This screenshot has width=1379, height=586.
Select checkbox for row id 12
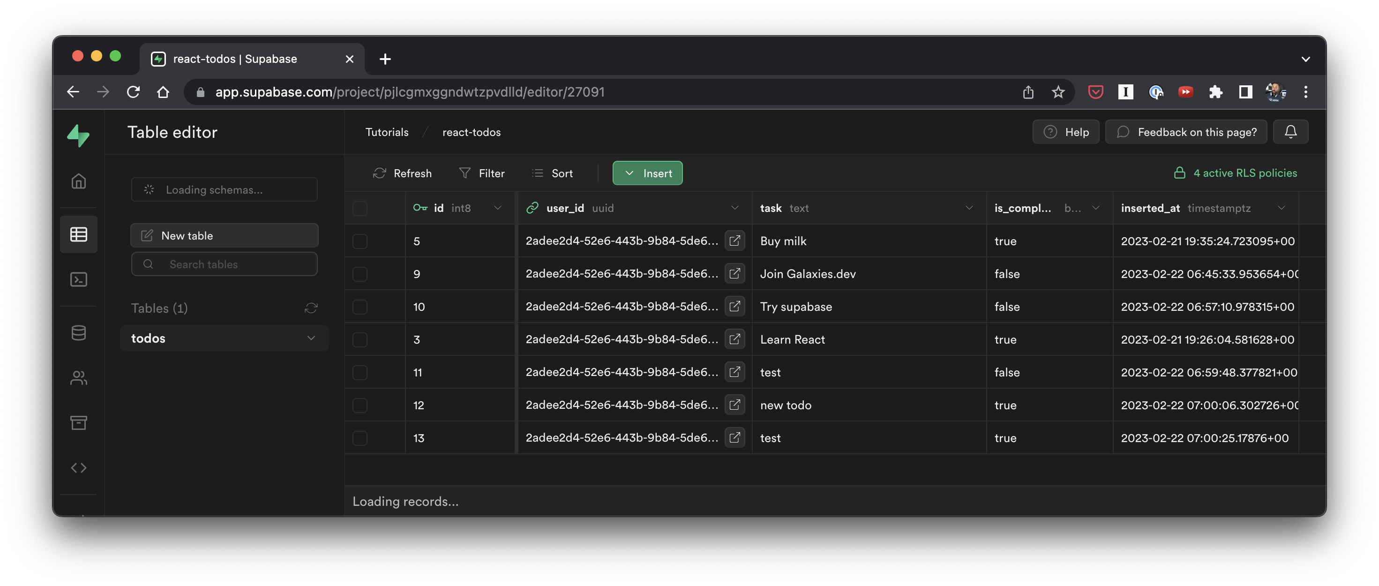point(360,405)
